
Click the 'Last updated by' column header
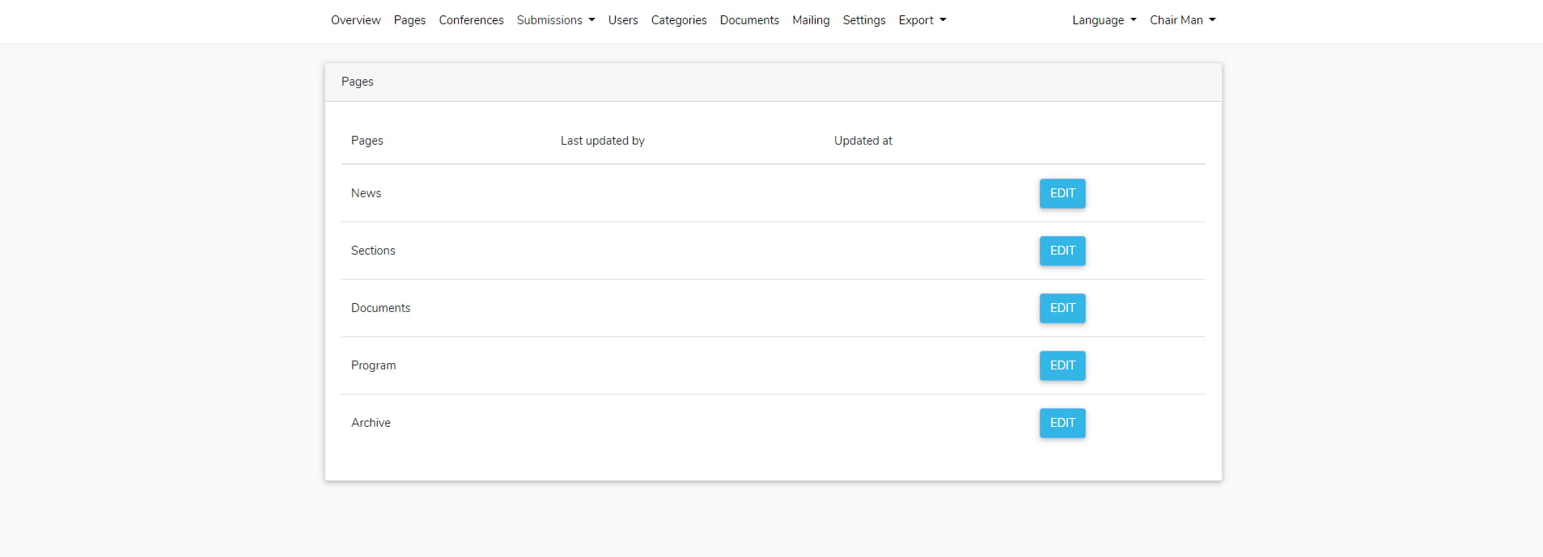pos(602,141)
